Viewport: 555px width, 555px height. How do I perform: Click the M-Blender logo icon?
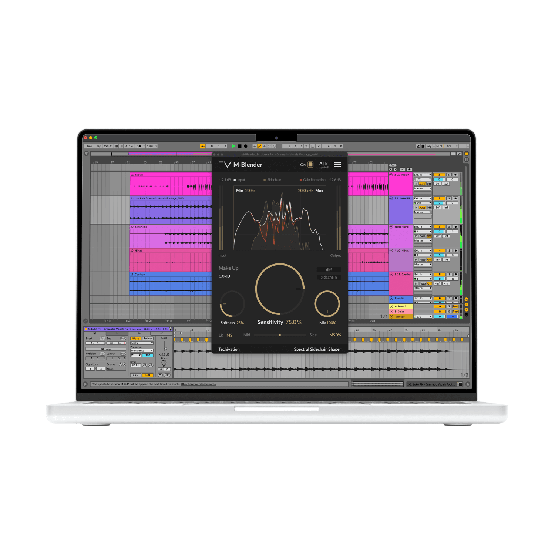pos(225,165)
